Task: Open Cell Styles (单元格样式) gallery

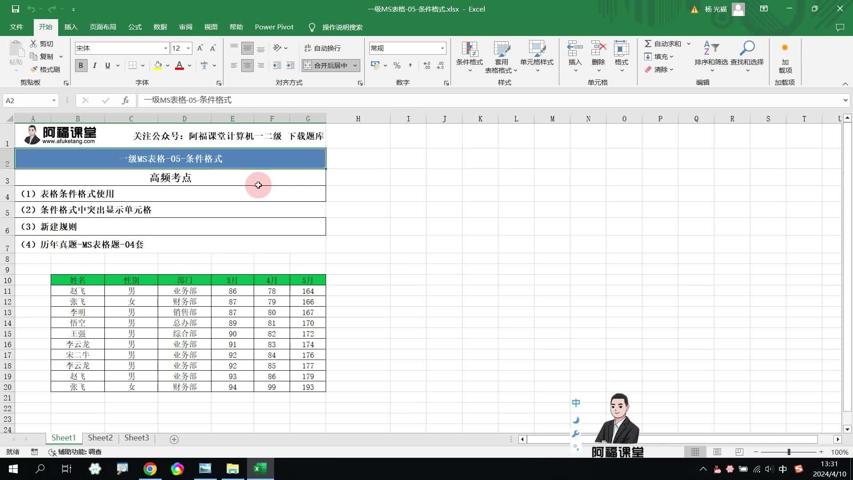Action: [x=537, y=57]
